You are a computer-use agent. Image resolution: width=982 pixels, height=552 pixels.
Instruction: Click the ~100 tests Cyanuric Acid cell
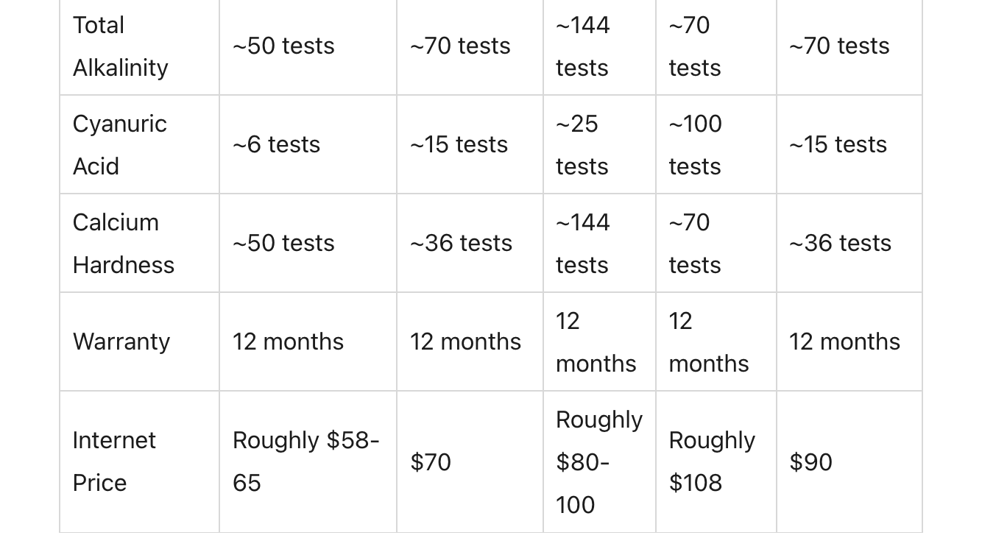point(716,145)
